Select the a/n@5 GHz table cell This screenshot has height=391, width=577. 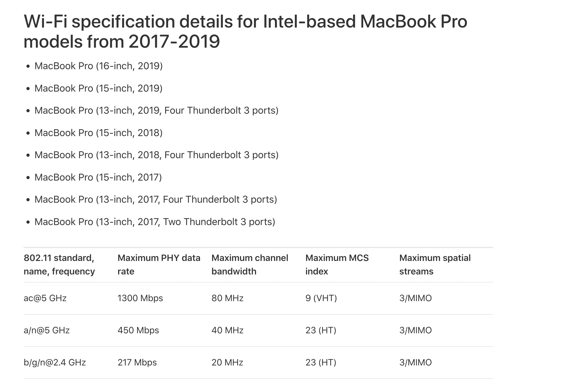(47, 330)
